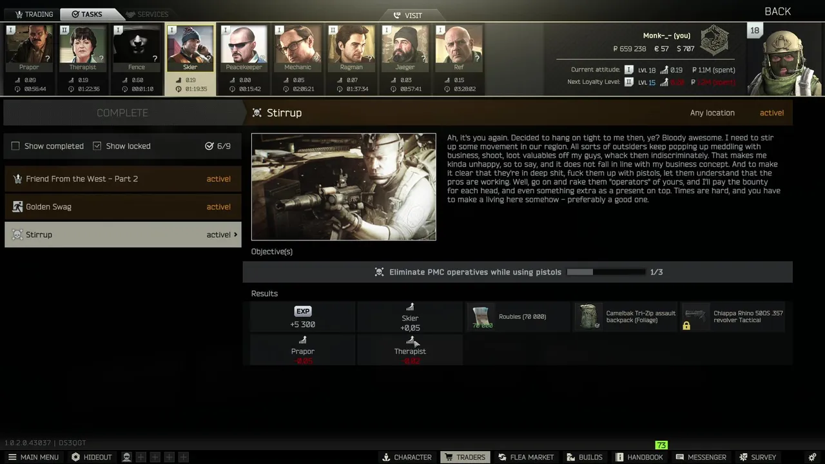Image resolution: width=825 pixels, height=464 pixels.
Task: Click the skull icon beside Stirrup title
Action: pos(257,113)
